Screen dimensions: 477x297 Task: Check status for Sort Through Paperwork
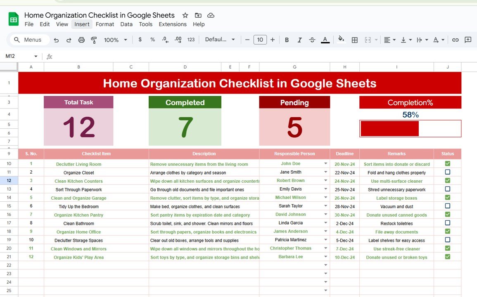(x=448, y=189)
